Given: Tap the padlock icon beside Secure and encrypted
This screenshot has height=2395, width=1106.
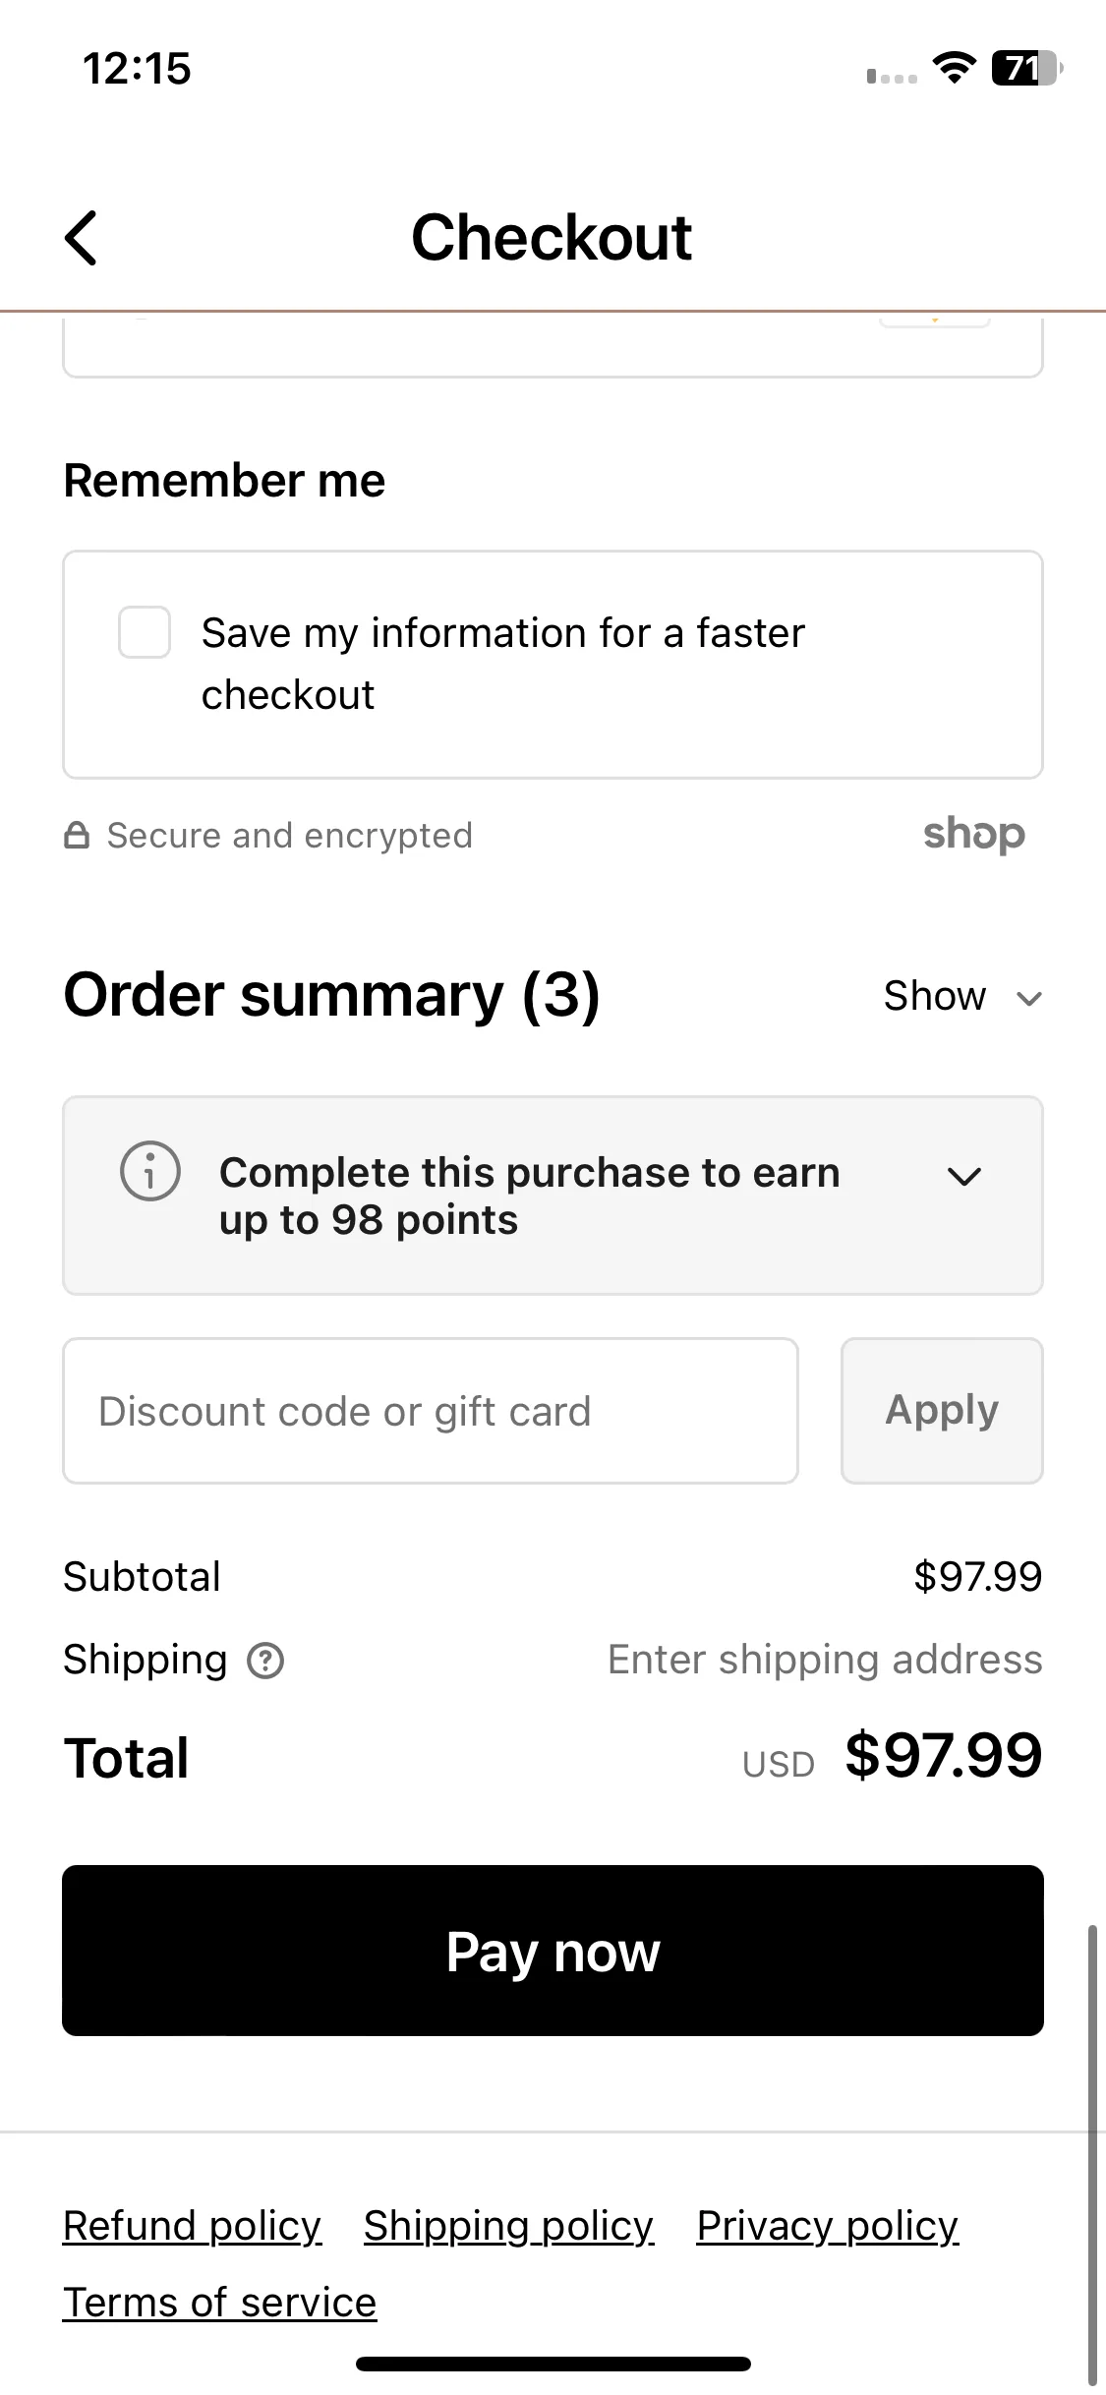Looking at the screenshot, I should (77, 836).
